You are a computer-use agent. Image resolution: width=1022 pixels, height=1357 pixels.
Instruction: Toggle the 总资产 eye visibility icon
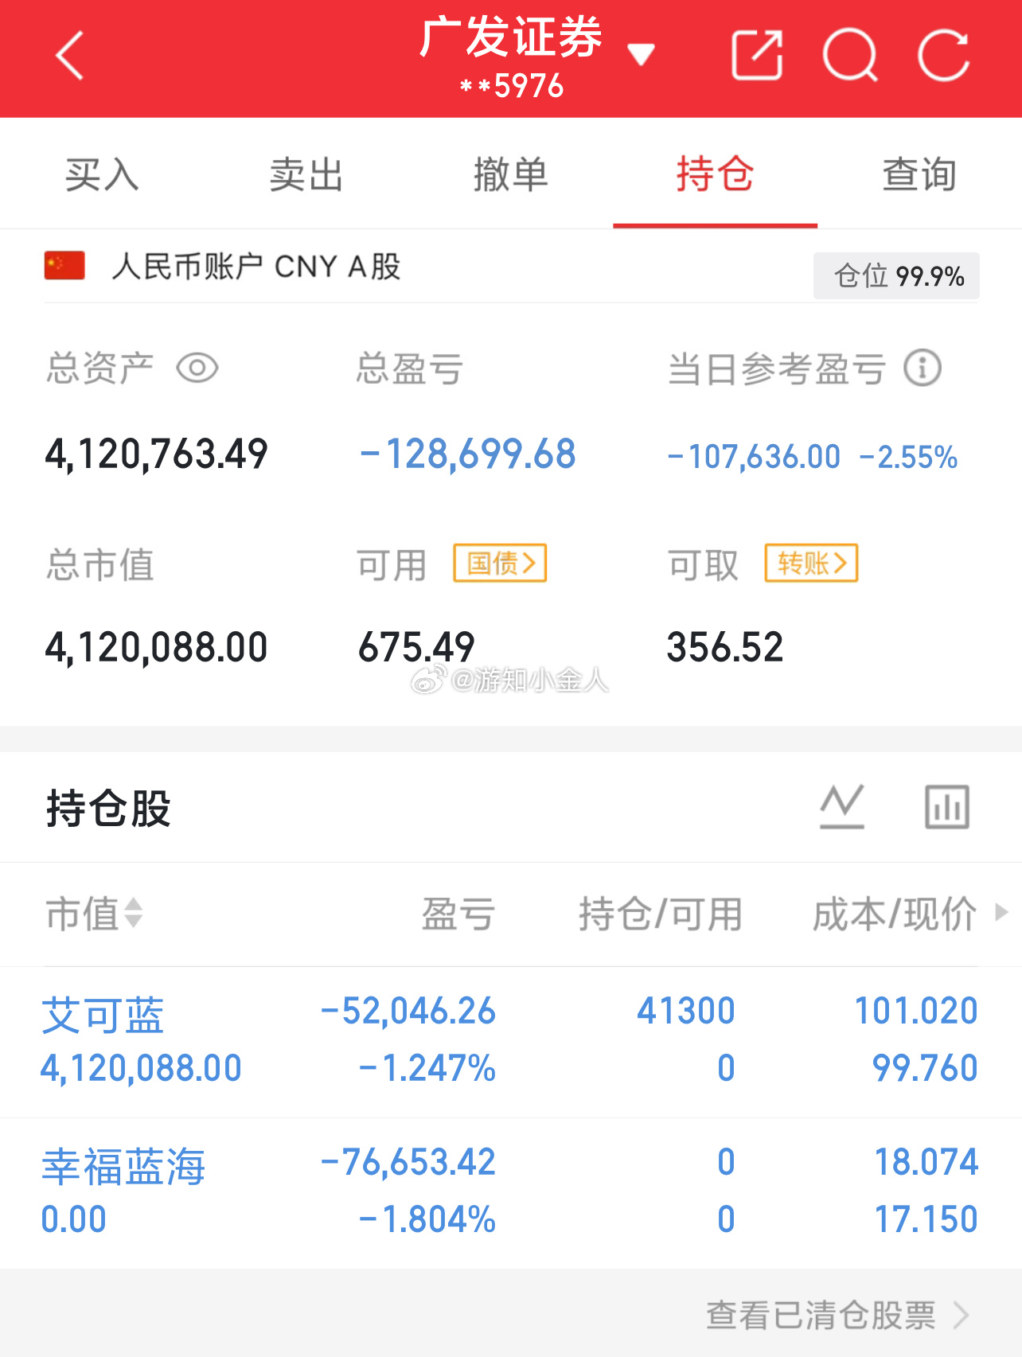(x=197, y=368)
